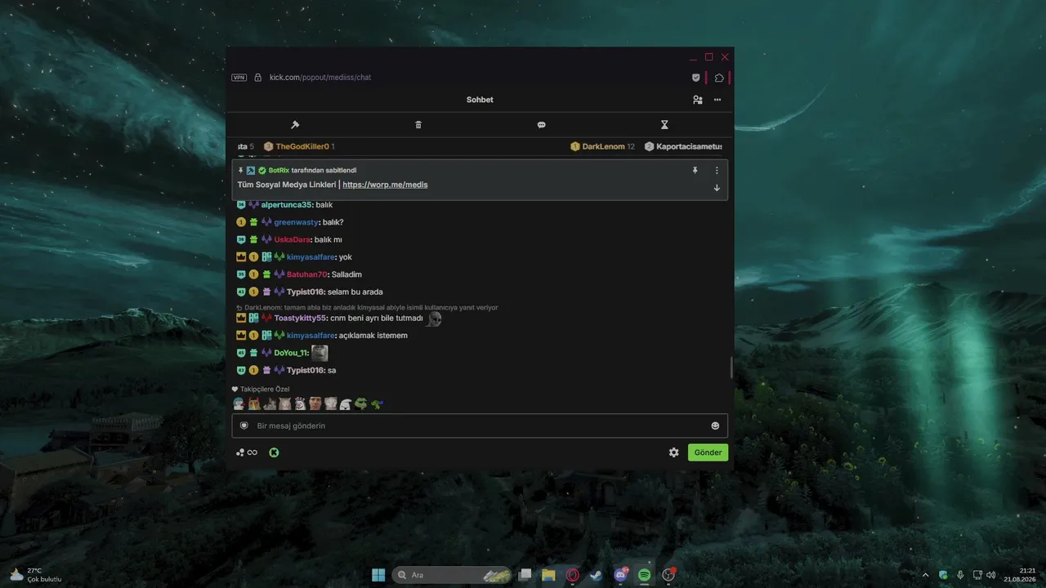The width and height of the screenshot is (1046, 588).
Task: Open chat settings gear icon
Action: pyautogui.click(x=673, y=452)
